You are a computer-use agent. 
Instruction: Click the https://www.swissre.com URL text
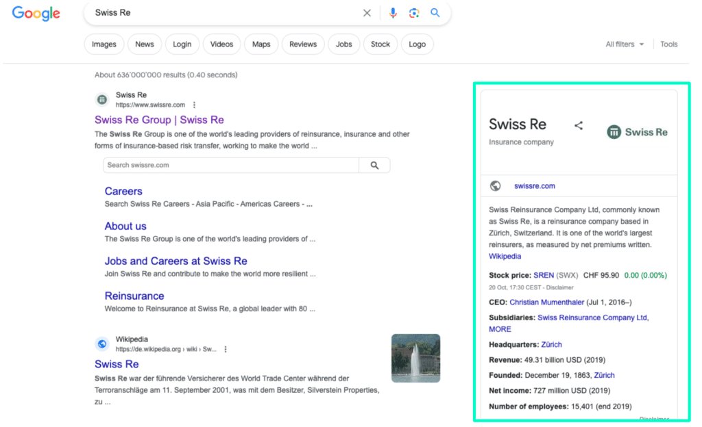150,105
